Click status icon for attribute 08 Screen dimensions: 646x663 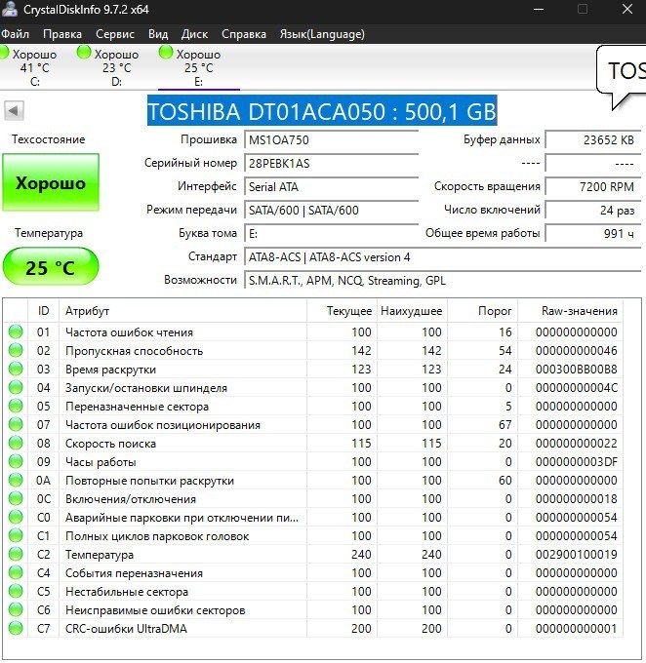pos(16,443)
